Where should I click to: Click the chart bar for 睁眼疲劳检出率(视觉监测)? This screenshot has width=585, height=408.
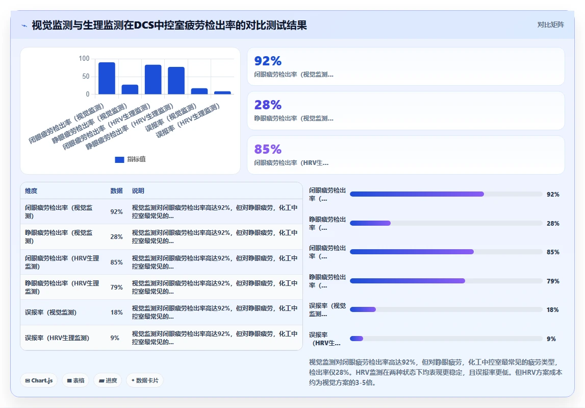point(130,89)
